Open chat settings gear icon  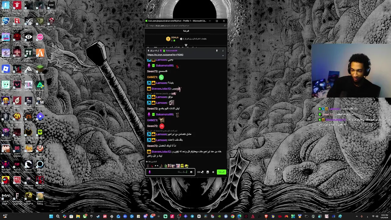coord(213,172)
